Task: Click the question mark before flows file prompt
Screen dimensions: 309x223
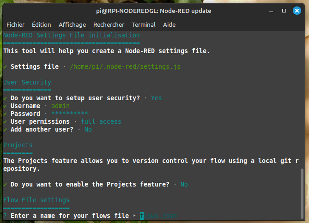Action: click(5, 216)
